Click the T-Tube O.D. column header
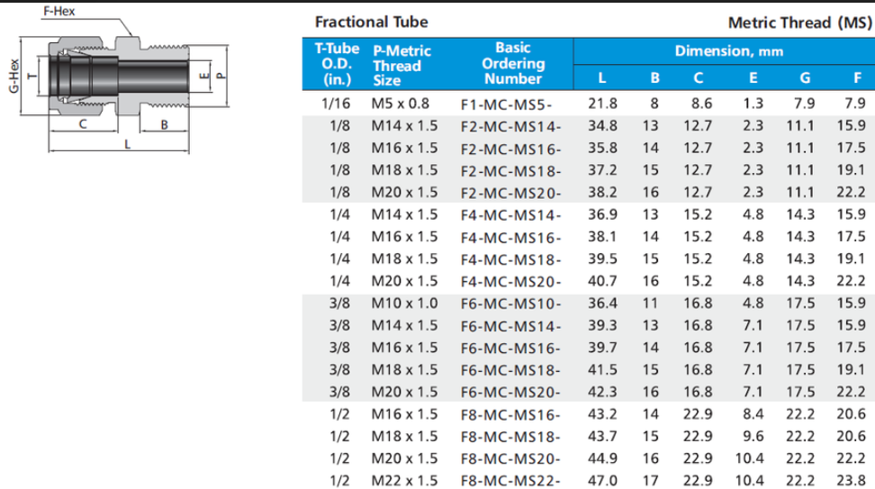The image size is (875, 489). tap(336, 63)
